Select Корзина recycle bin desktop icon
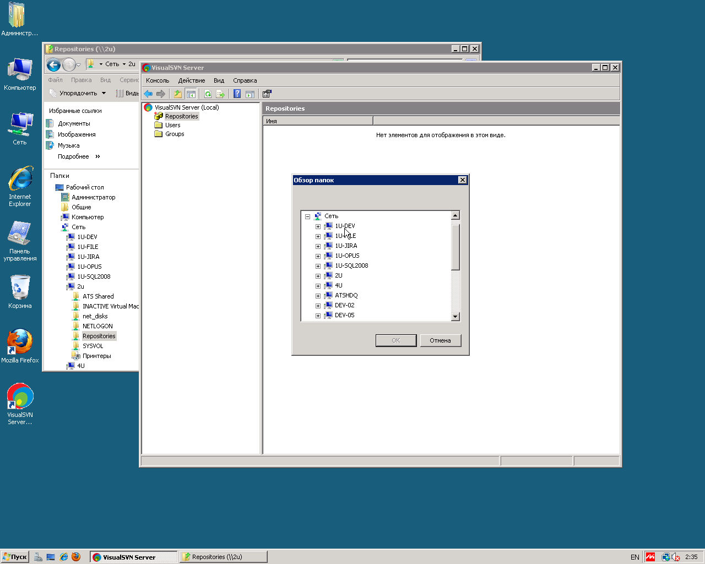Viewport: 705px width, 564px height. 20,292
